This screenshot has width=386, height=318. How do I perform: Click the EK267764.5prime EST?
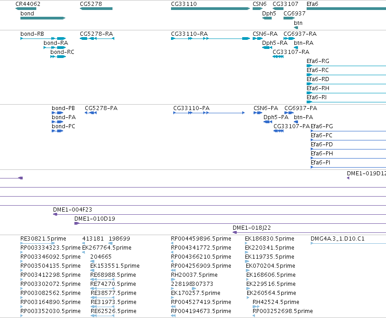click(83, 252)
